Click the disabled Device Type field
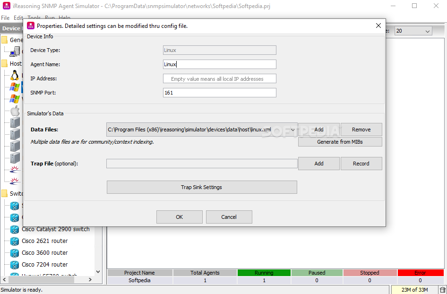 click(220, 50)
